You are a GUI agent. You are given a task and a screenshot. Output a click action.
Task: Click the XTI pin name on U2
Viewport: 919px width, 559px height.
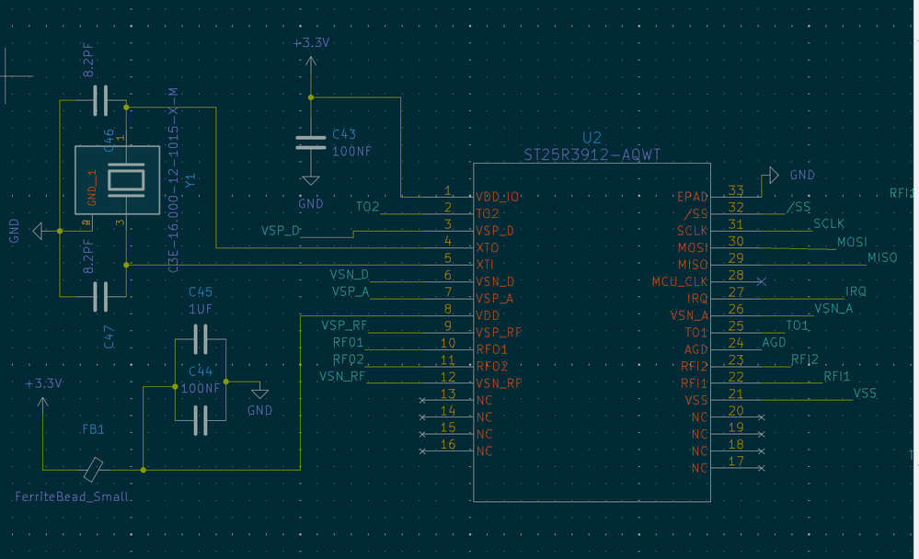click(x=485, y=265)
